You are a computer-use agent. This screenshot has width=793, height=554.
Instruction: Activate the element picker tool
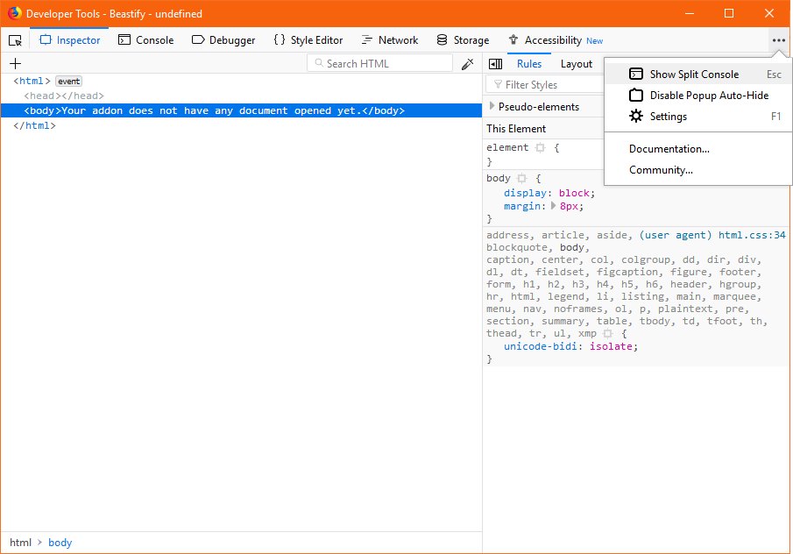(15, 40)
